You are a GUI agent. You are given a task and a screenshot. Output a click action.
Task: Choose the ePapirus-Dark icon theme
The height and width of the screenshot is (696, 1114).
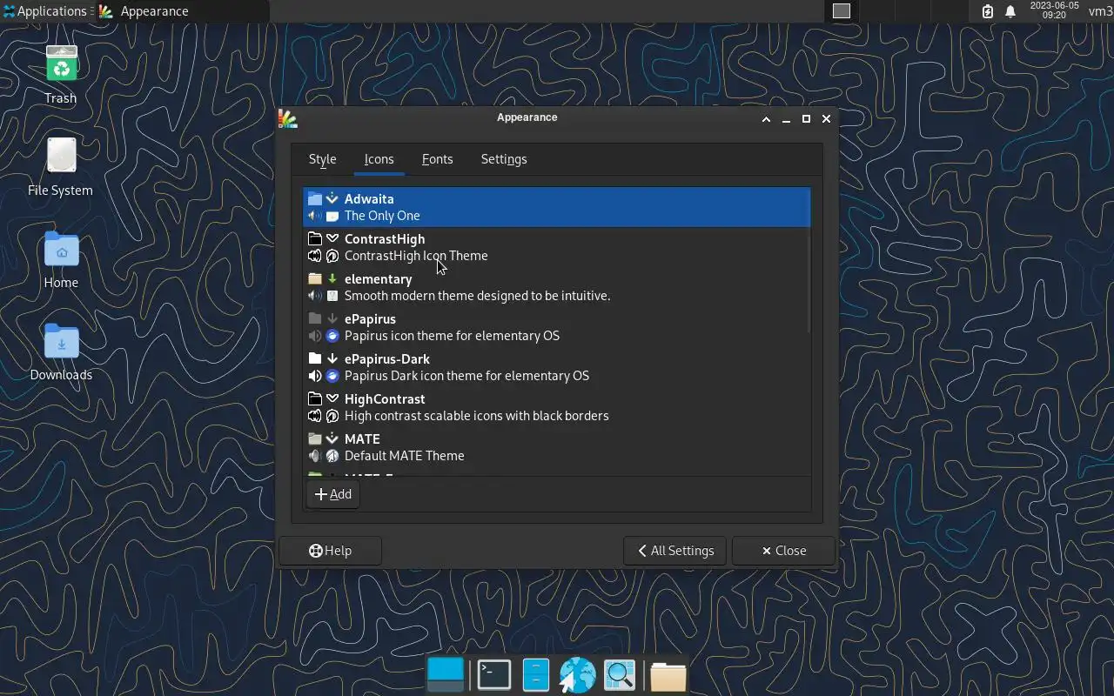coord(556,367)
